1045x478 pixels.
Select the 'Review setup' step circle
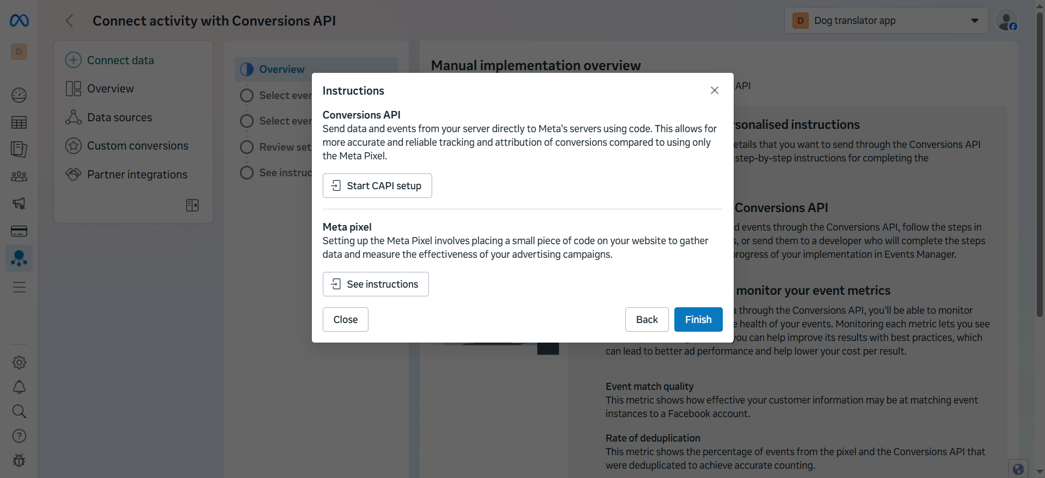247,147
